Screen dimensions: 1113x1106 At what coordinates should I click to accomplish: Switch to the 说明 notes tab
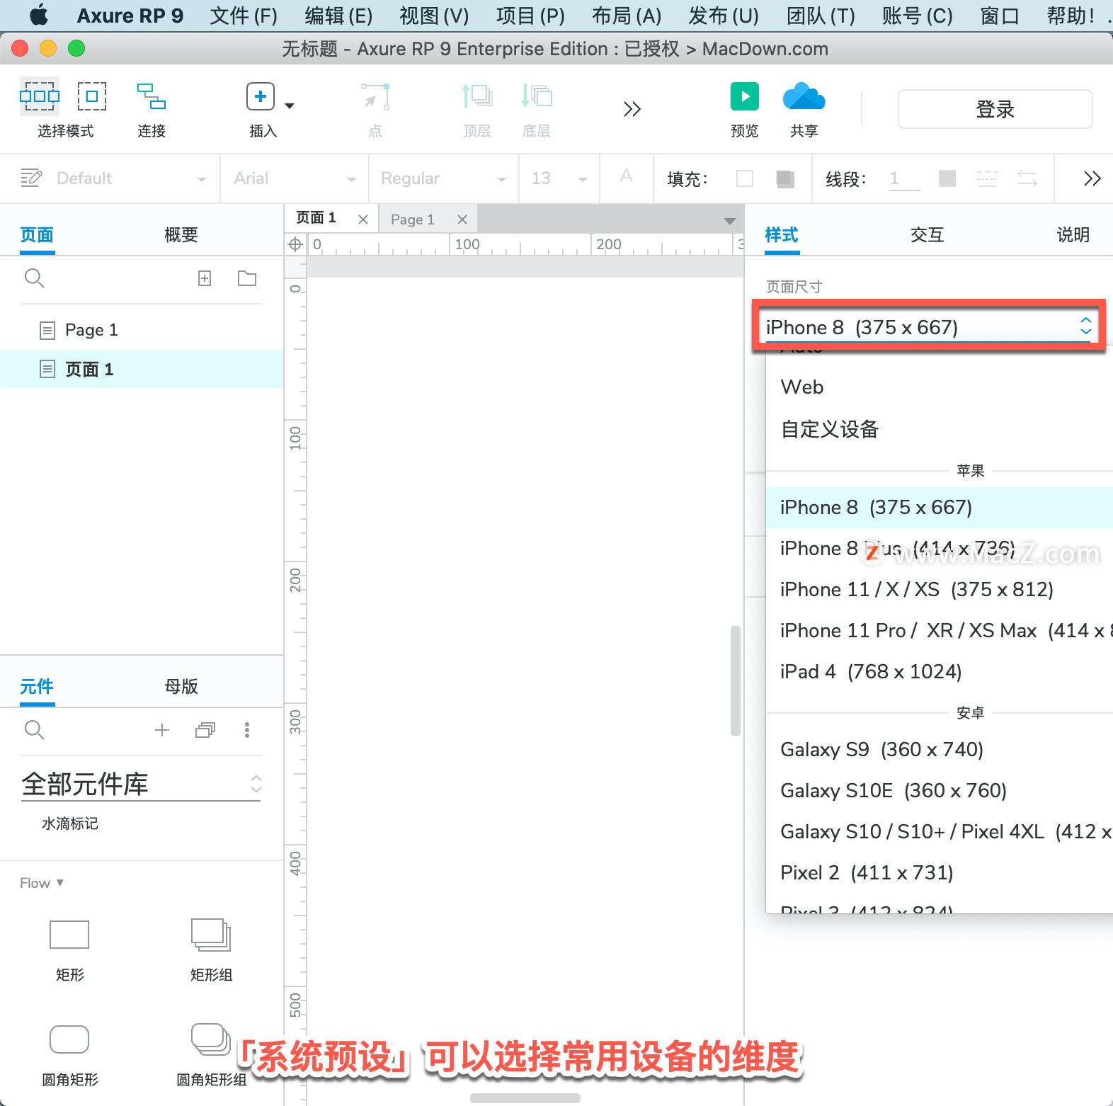(1073, 235)
